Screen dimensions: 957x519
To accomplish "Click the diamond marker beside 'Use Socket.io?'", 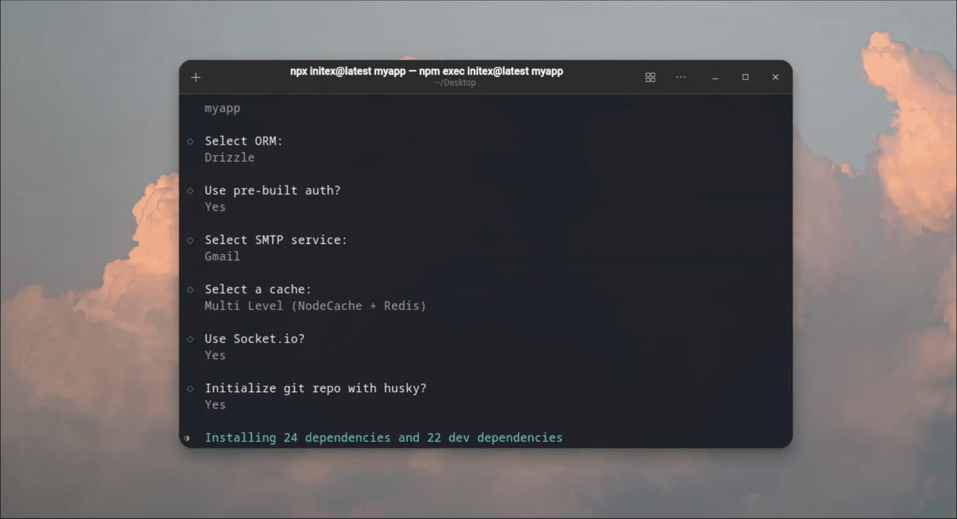I will [x=190, y=339].
